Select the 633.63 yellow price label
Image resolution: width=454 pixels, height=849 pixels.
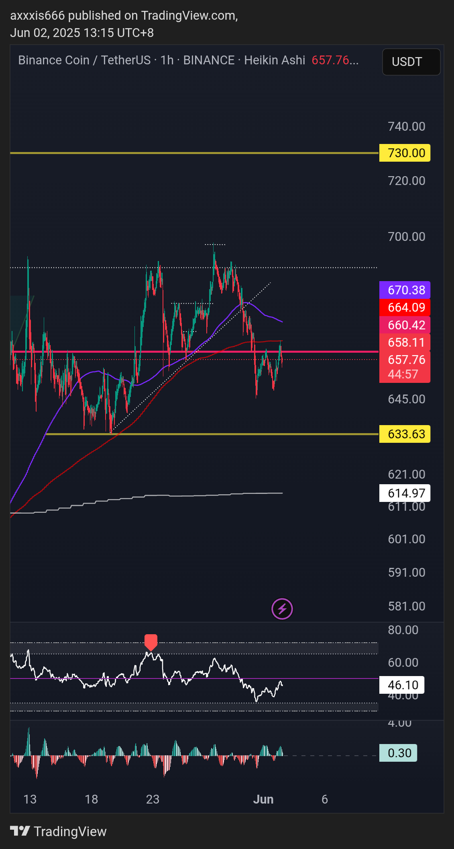[x=405, y=434]
